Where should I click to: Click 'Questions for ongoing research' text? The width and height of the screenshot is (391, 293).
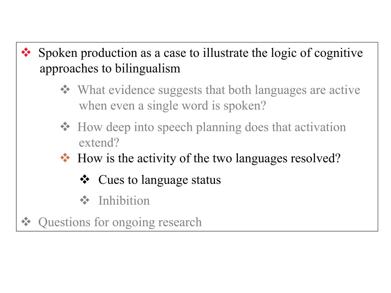coord(120,222)
